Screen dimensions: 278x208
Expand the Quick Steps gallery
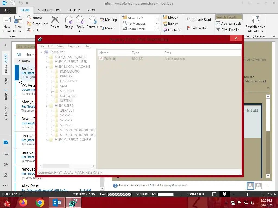(x=157, y=29)
